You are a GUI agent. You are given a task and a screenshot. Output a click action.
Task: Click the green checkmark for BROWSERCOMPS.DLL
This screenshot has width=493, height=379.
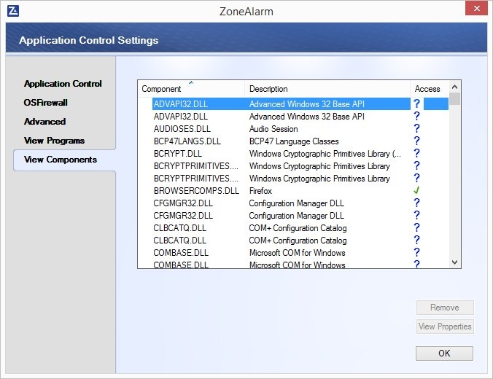pyautogui.click(x=416, y=190)
